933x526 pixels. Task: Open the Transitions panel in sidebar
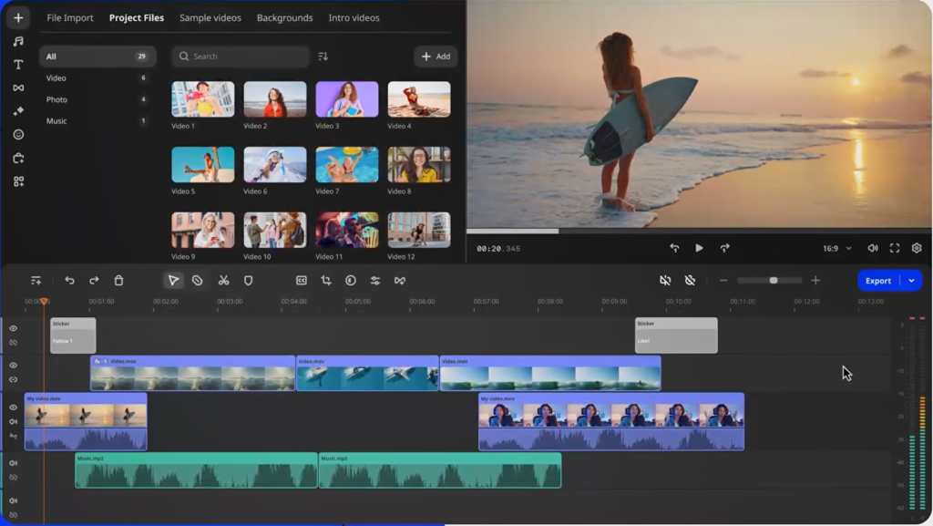click(16, 86)
